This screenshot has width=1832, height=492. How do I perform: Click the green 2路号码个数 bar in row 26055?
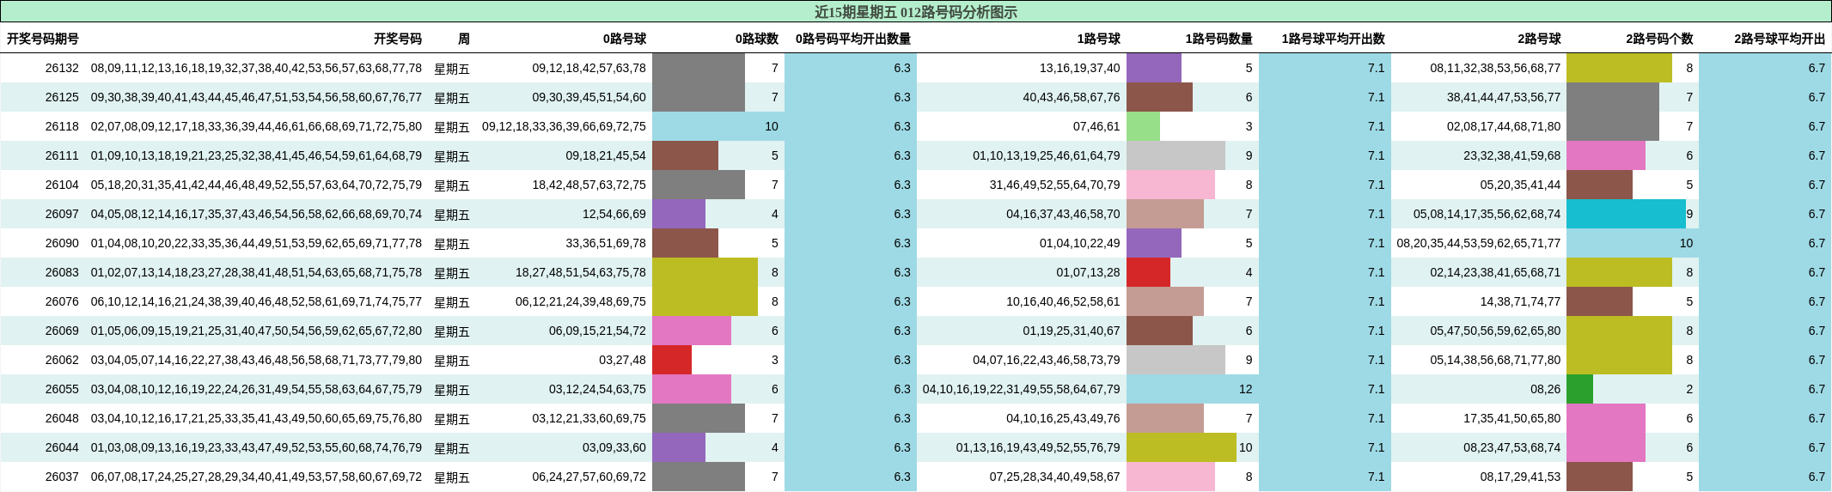click(1579, 389)
